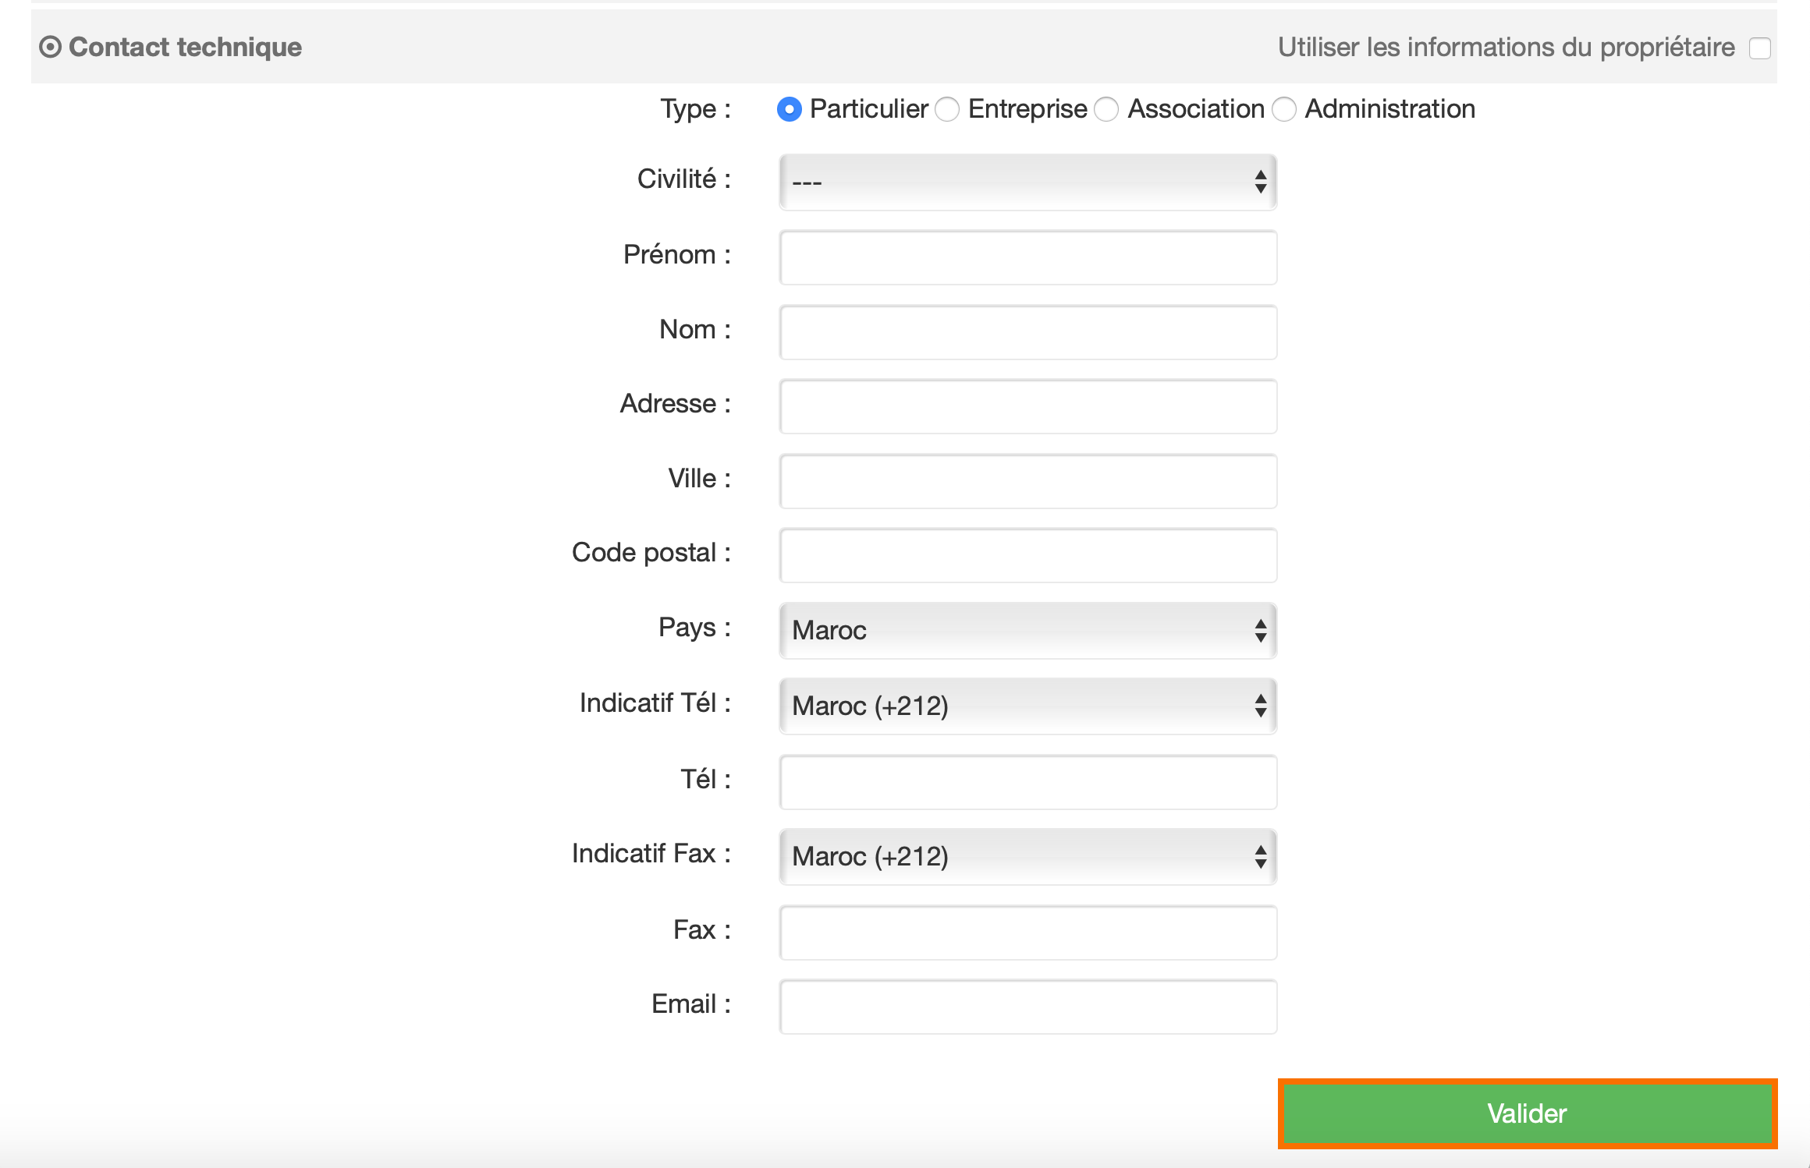The height and width of the screenshot is (1168, 1810).
Task: Click the Email input field
Action: [1027, 1007]
